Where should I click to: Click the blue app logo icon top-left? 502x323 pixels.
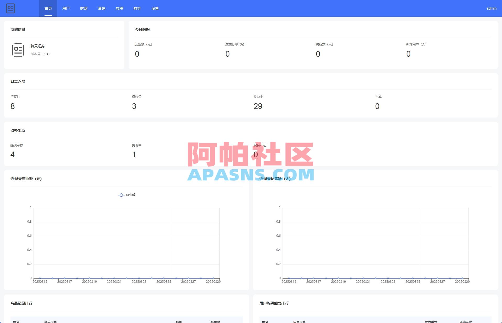(11, 8)
